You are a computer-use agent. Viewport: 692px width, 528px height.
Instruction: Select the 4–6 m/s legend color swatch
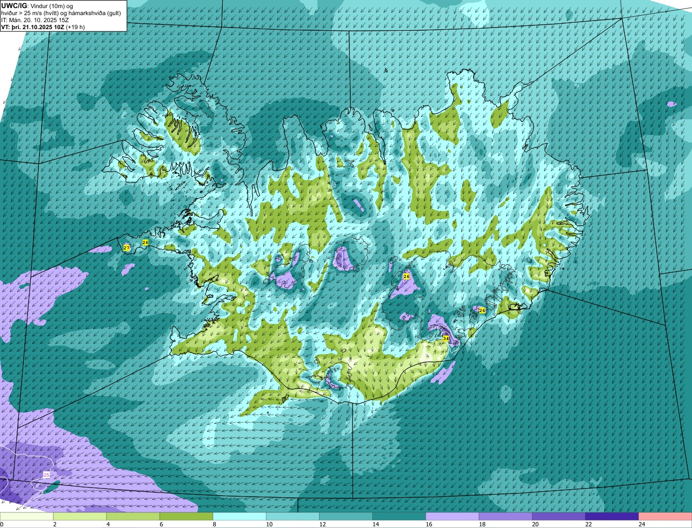[x=134, y=516]
